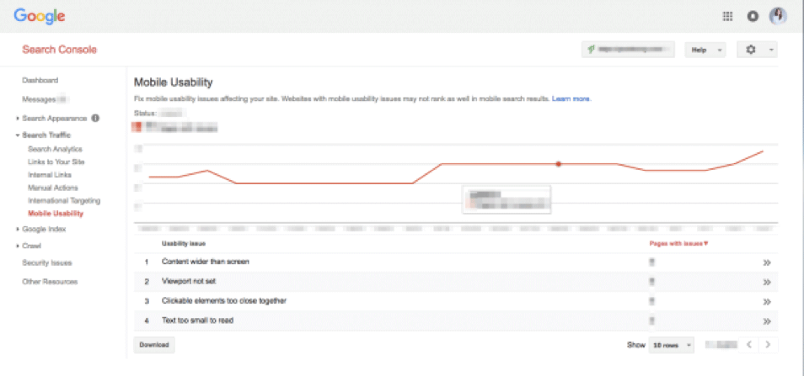Open details arrow for Content wider than screen
The height and width of the screenshot is (376, 804).
point(767,262)
